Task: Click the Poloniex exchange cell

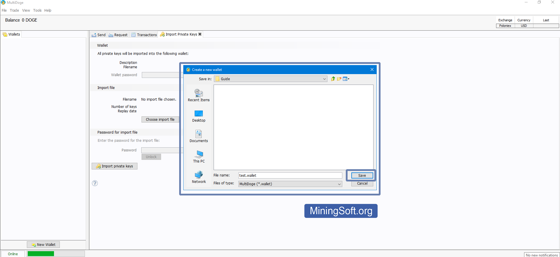Action: coord(505,26)
